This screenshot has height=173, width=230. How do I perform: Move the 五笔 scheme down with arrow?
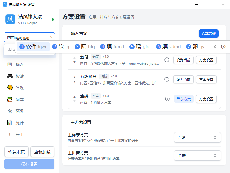pyautogui.click(x=75, y=62)
